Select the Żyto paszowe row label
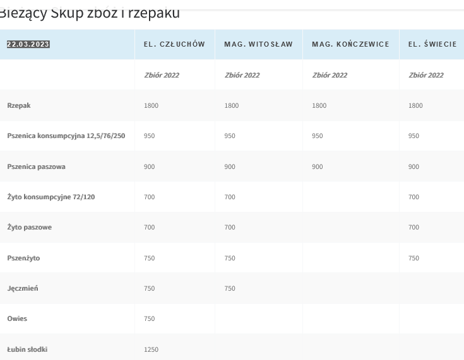 [x=30, y=227]
